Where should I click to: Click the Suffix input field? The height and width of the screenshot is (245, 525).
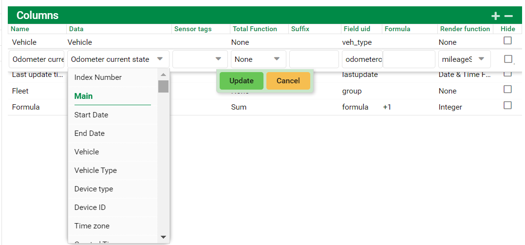coord(314,59)
